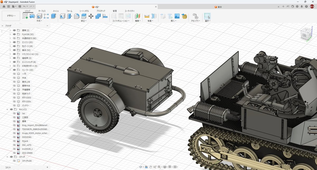Show the 印刷用サポート (9) folder

pos(14,66)
